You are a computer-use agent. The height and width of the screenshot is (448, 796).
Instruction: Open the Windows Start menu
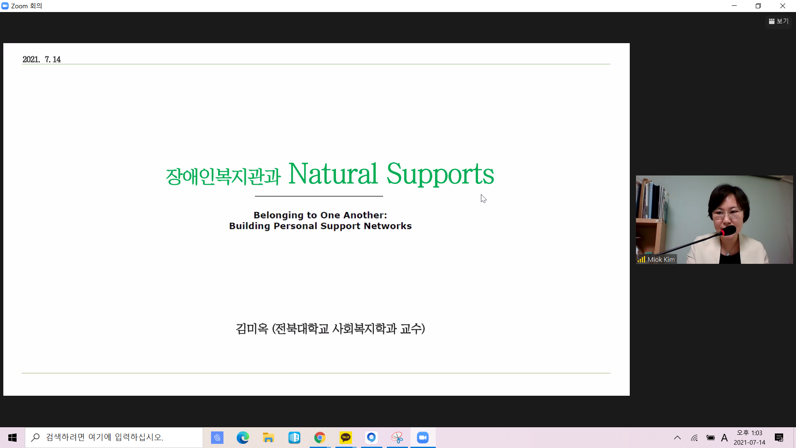(12, 438)
